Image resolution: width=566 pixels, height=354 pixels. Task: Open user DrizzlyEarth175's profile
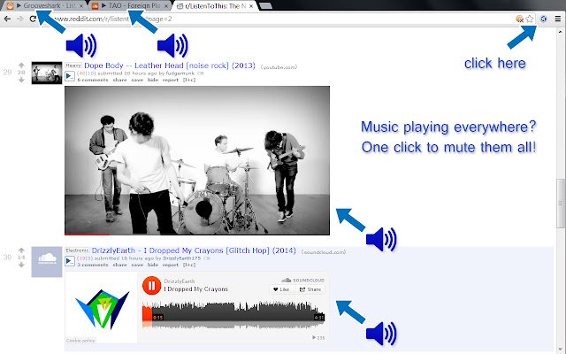(x=182, y=258)
